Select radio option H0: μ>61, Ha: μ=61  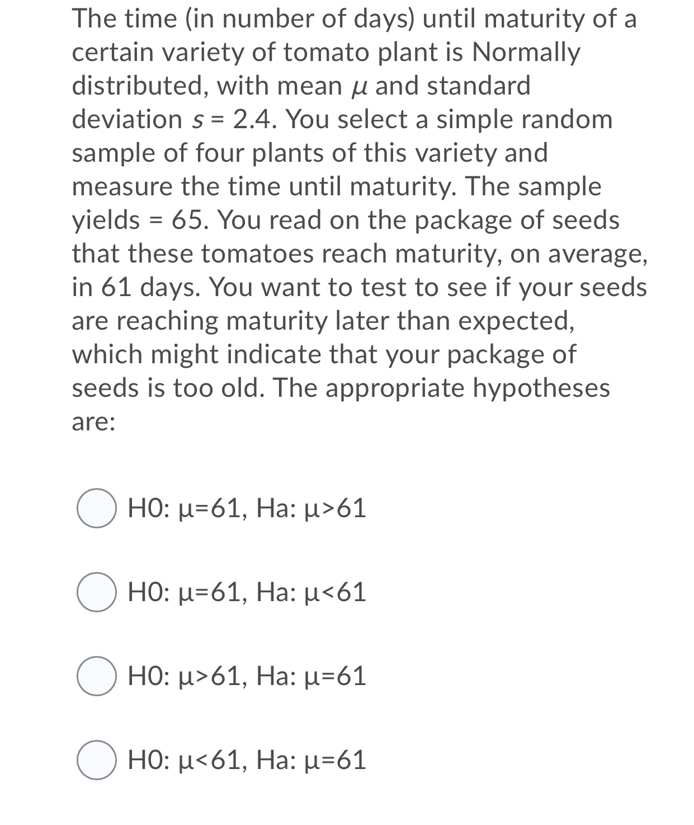pos(96,677)
